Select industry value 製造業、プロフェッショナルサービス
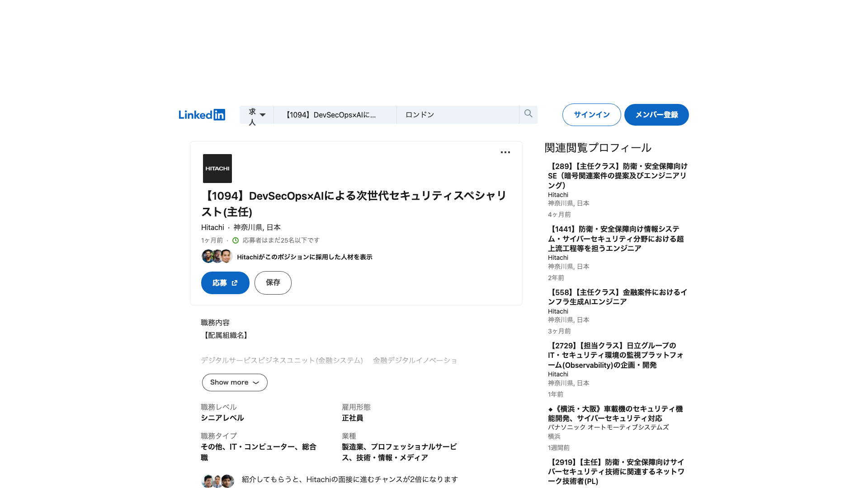The width and height of the screenshot is (868, 488). [x=399, y=452]
